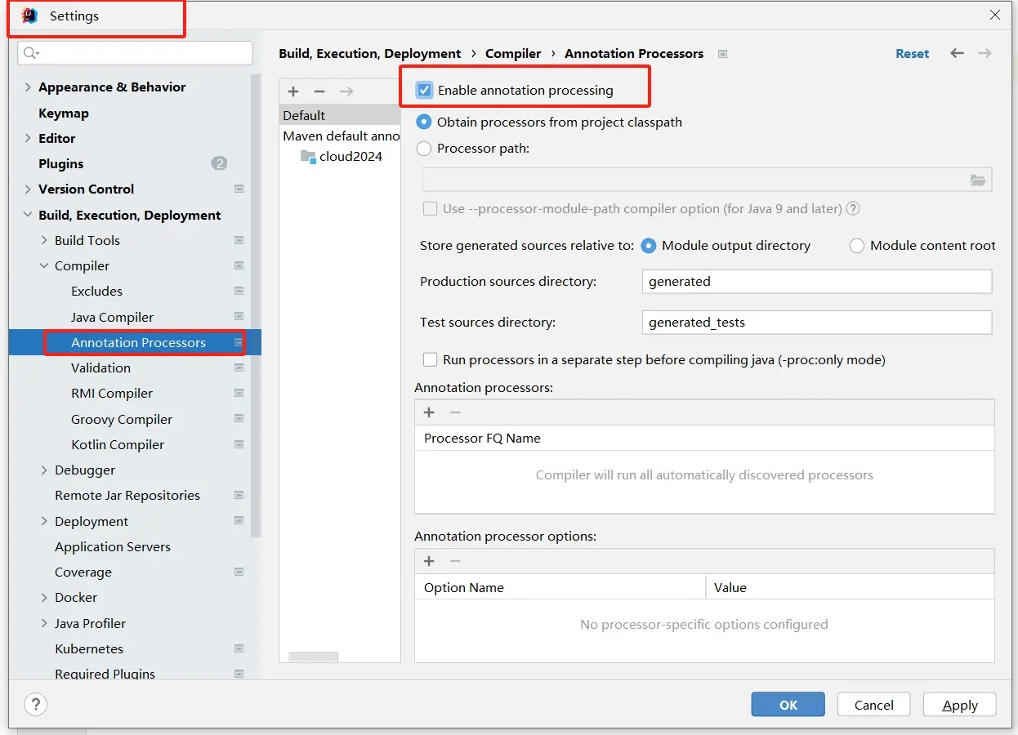
Task: Add a new profile with the plus icon
Action: (x=293, y=91)
